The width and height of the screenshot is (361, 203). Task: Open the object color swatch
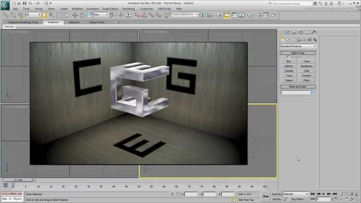pos(313,92)
